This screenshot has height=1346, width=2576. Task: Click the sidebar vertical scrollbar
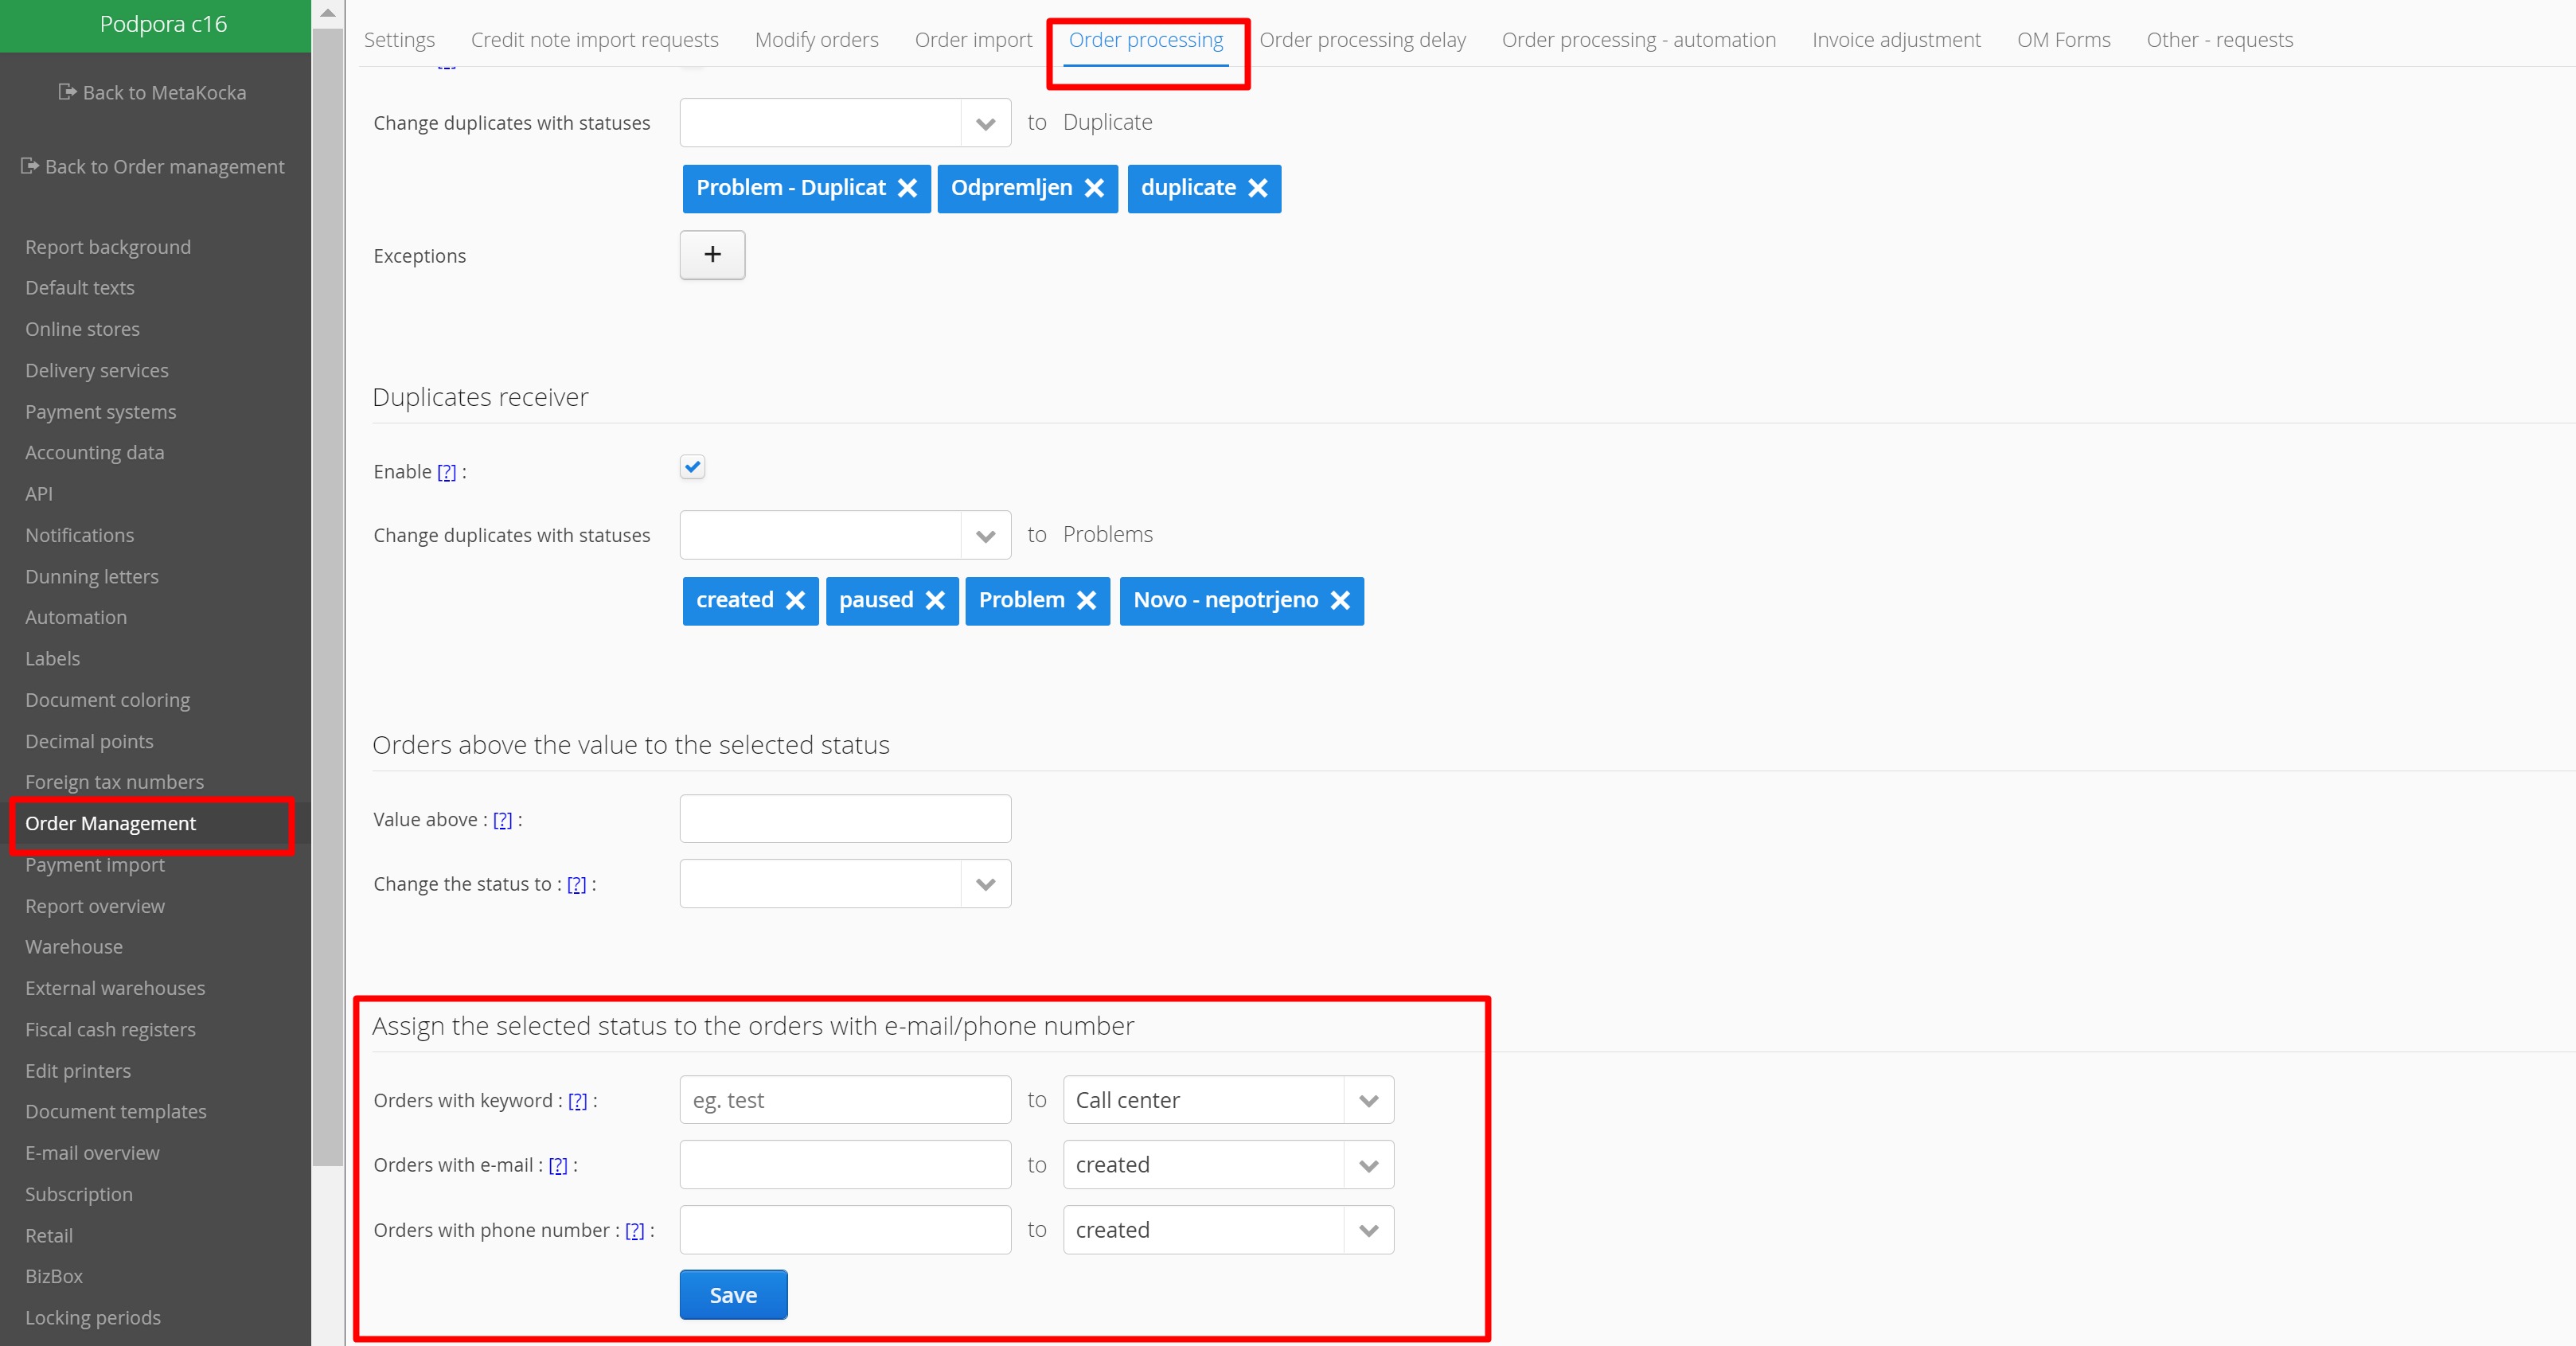pyautogui.click(x=327, y=600)
